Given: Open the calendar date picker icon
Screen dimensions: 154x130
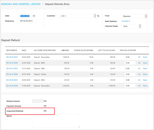Looking at the screenshot, I should pyautogui.click(x=34, y=16).
